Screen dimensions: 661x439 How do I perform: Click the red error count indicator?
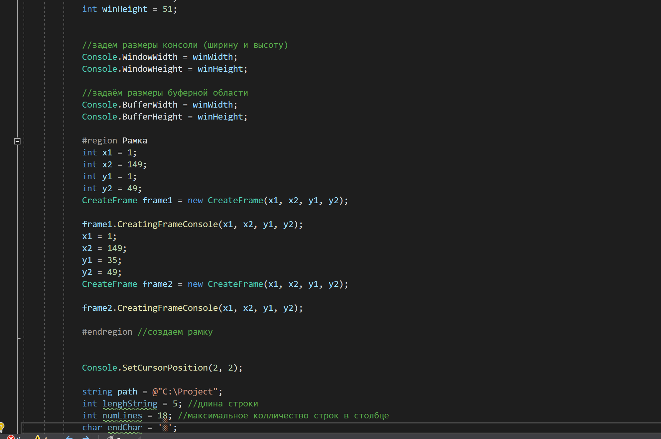click(11, 437)
